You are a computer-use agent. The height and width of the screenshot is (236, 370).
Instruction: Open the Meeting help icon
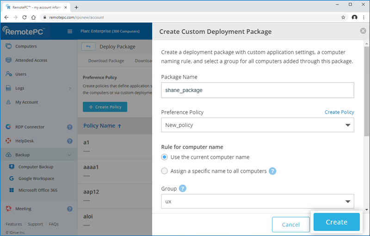click(70, 209)
